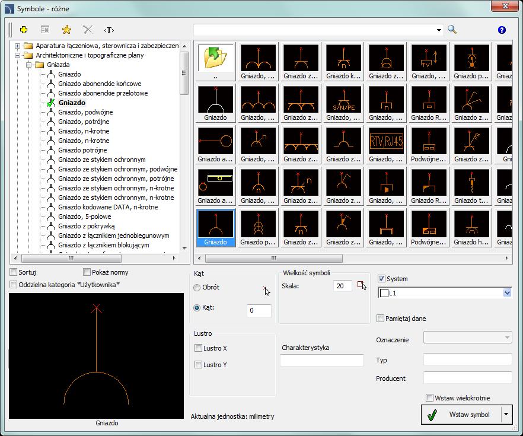The image size is (523, 436).
Task: Select the Kąt radio button
Action: point(197,307)
